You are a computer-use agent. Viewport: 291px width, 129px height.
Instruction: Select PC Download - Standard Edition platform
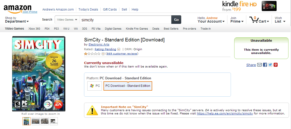128,86
